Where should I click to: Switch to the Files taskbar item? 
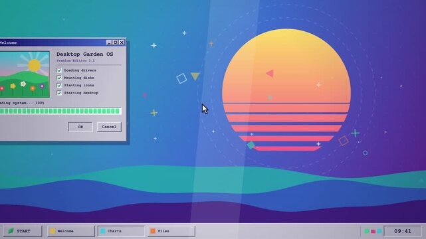coord(171,231)
